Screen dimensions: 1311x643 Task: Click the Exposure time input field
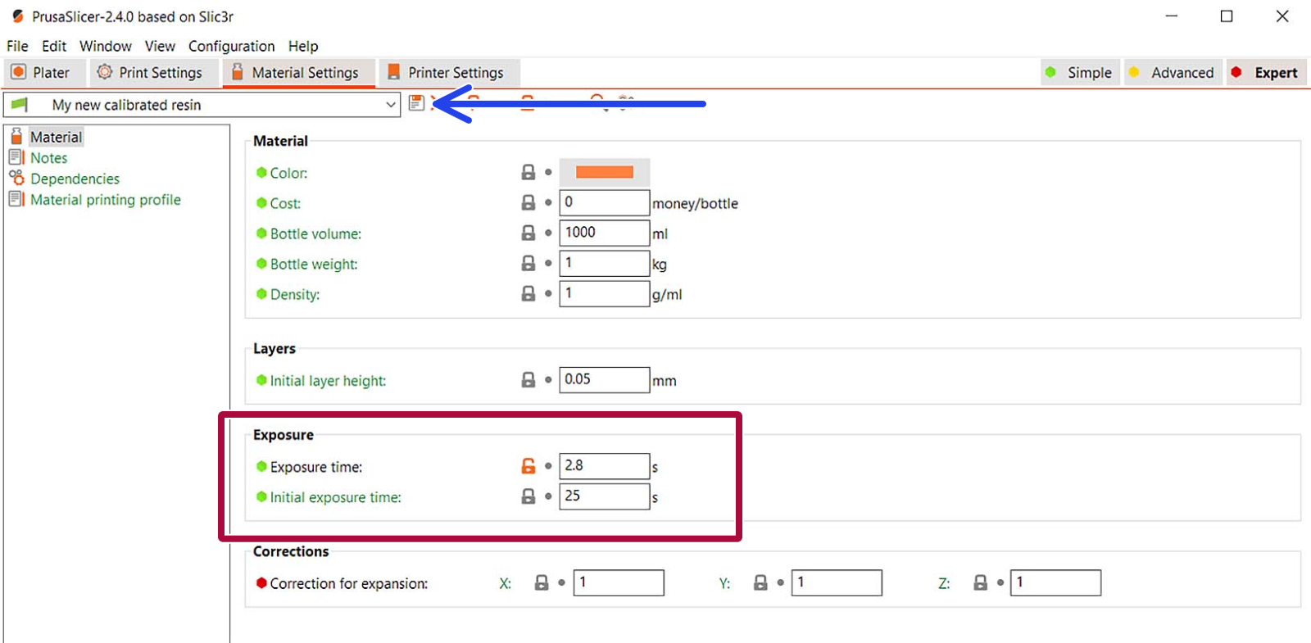[605, 466]
